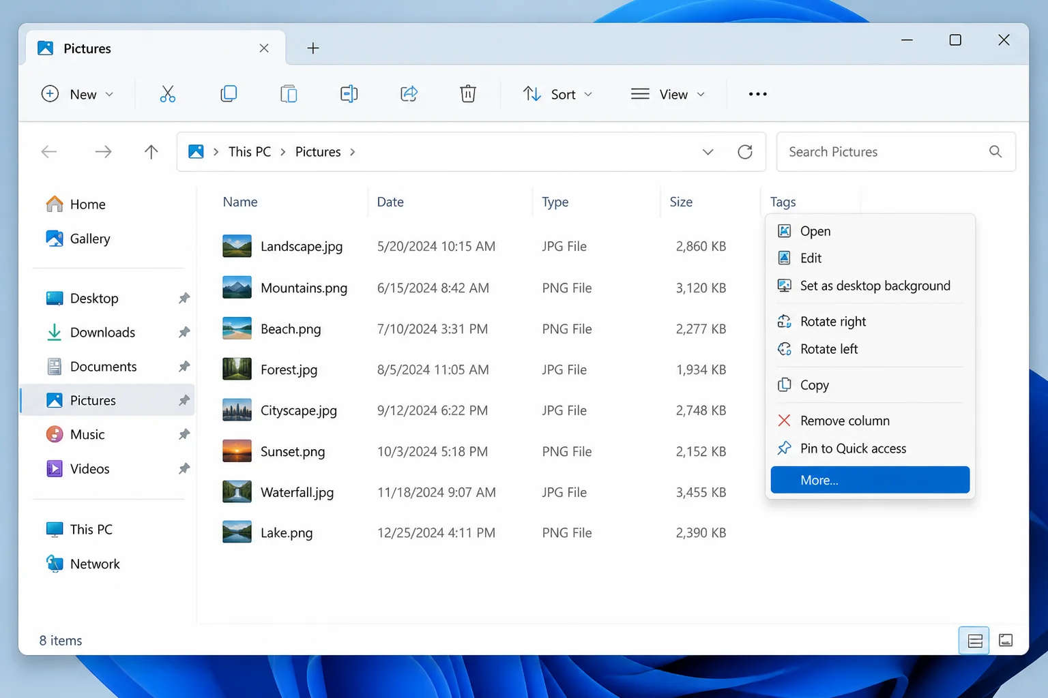Expand chevron after This PC breadcrumb

click(x=283, y=152)
